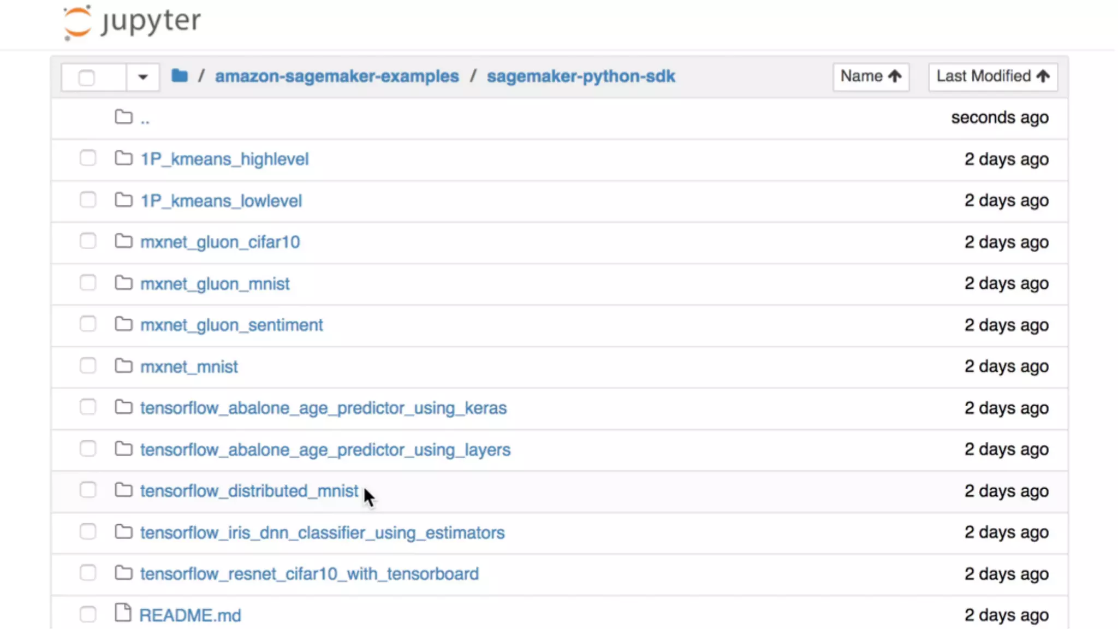Sort files by Name
This screenshot has height=629, width=1118.
coord(870,76)
